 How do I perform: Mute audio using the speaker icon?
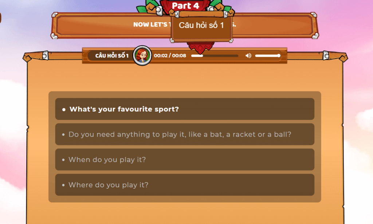pyautogui.click(x=248, y=56)
